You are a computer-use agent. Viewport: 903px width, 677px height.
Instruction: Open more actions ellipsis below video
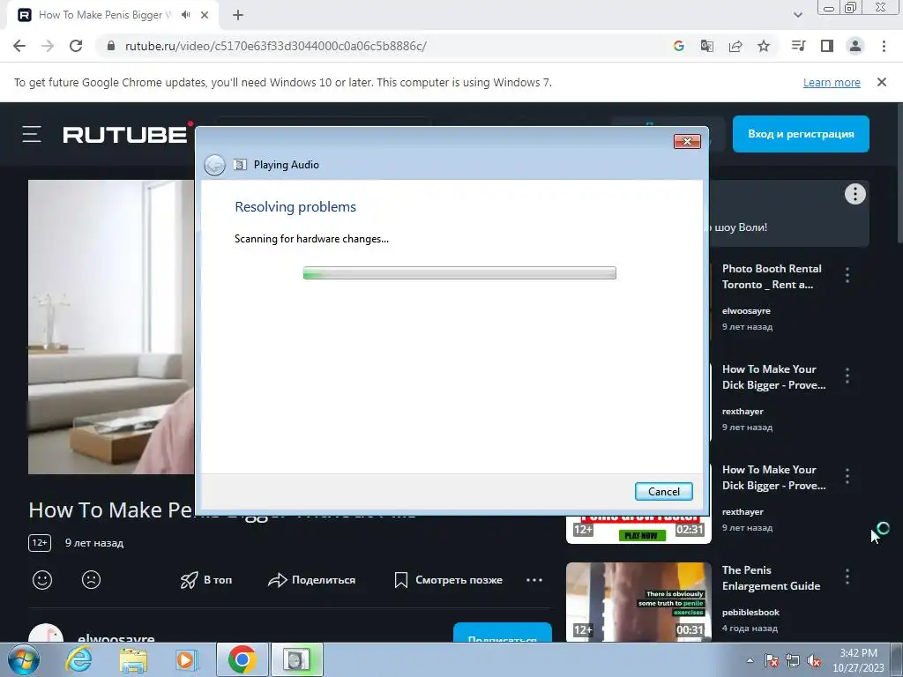(x=534, y=580)
